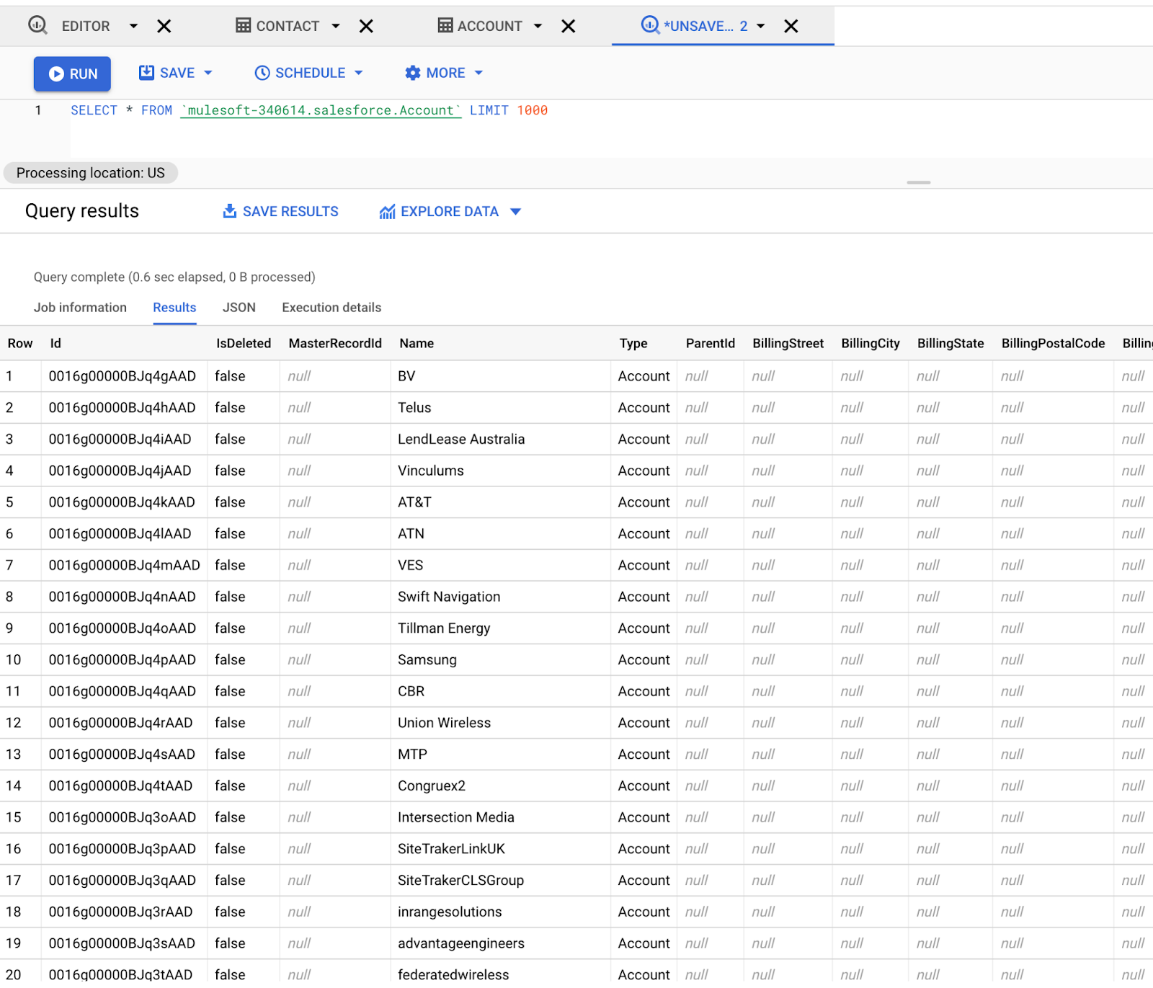
Task: Click the Save Results download icon
Action: point(230,211)
